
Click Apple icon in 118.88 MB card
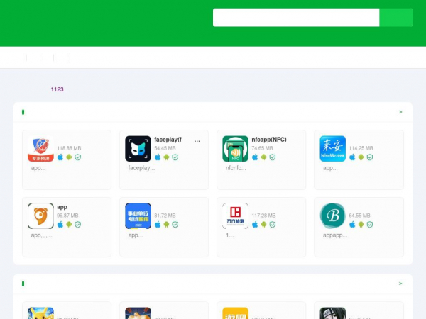(x=60, y=157)
